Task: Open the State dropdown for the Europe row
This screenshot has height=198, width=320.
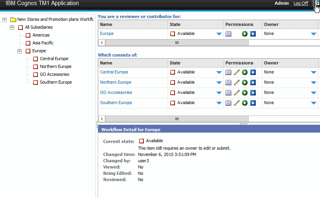Action: [x=219, y=34]
